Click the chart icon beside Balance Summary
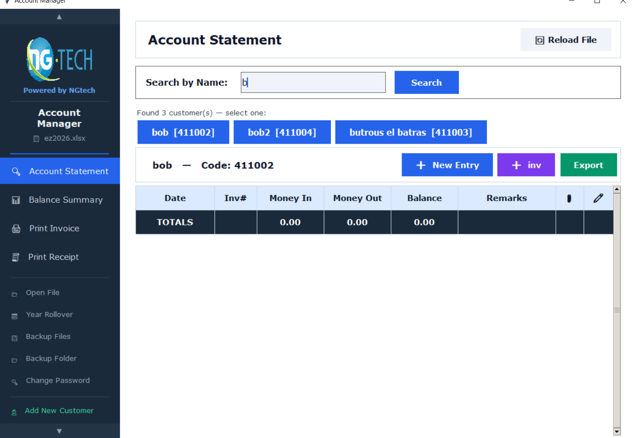 coord(16,200)
